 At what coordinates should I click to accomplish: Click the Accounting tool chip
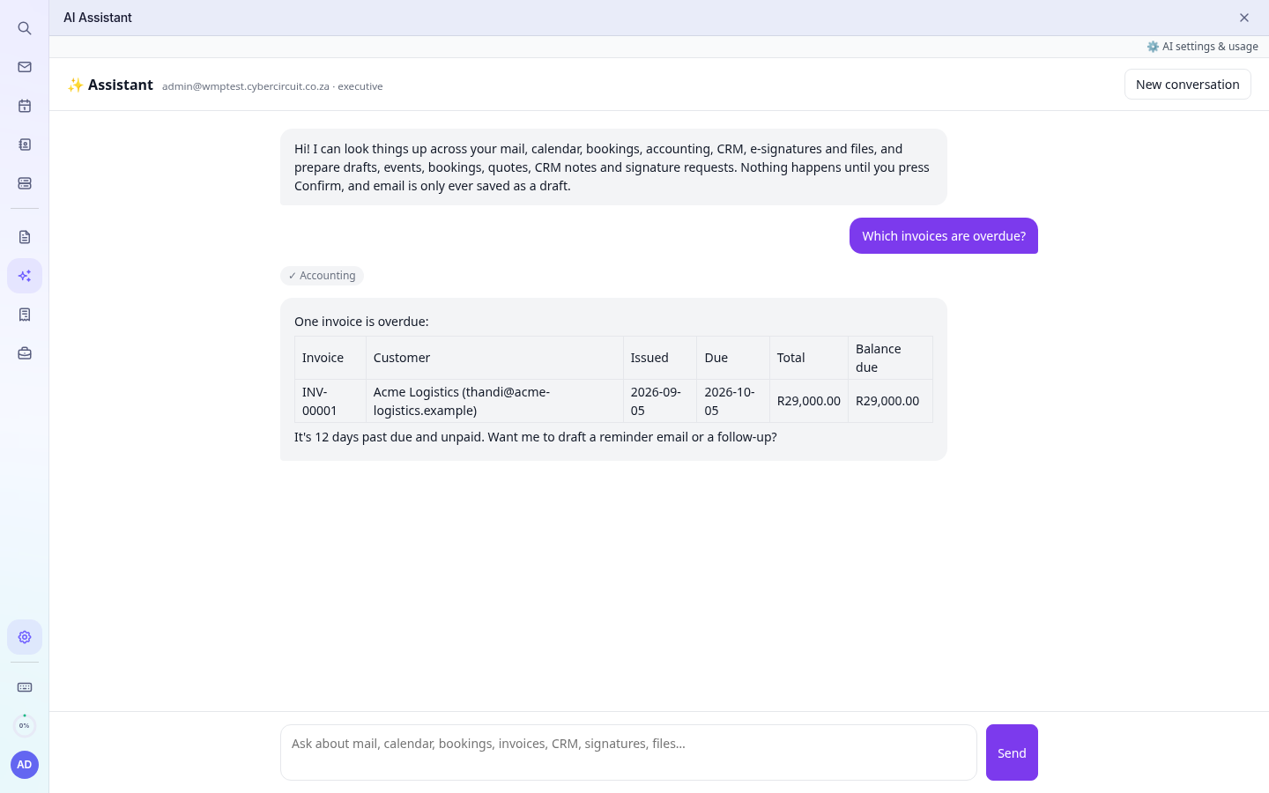[x=322, y=276]
